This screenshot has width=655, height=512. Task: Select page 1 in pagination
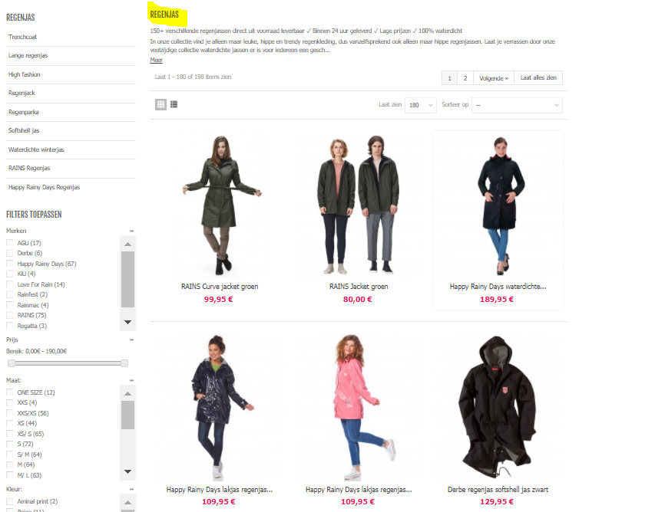[x=449, y=78]
